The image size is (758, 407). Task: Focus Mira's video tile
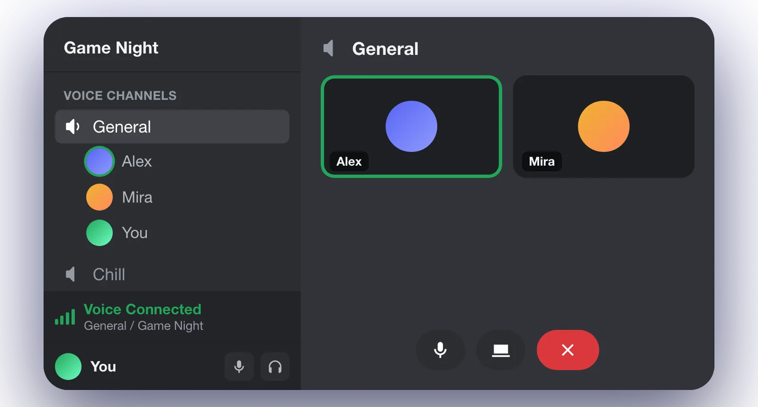coord(604,126)
